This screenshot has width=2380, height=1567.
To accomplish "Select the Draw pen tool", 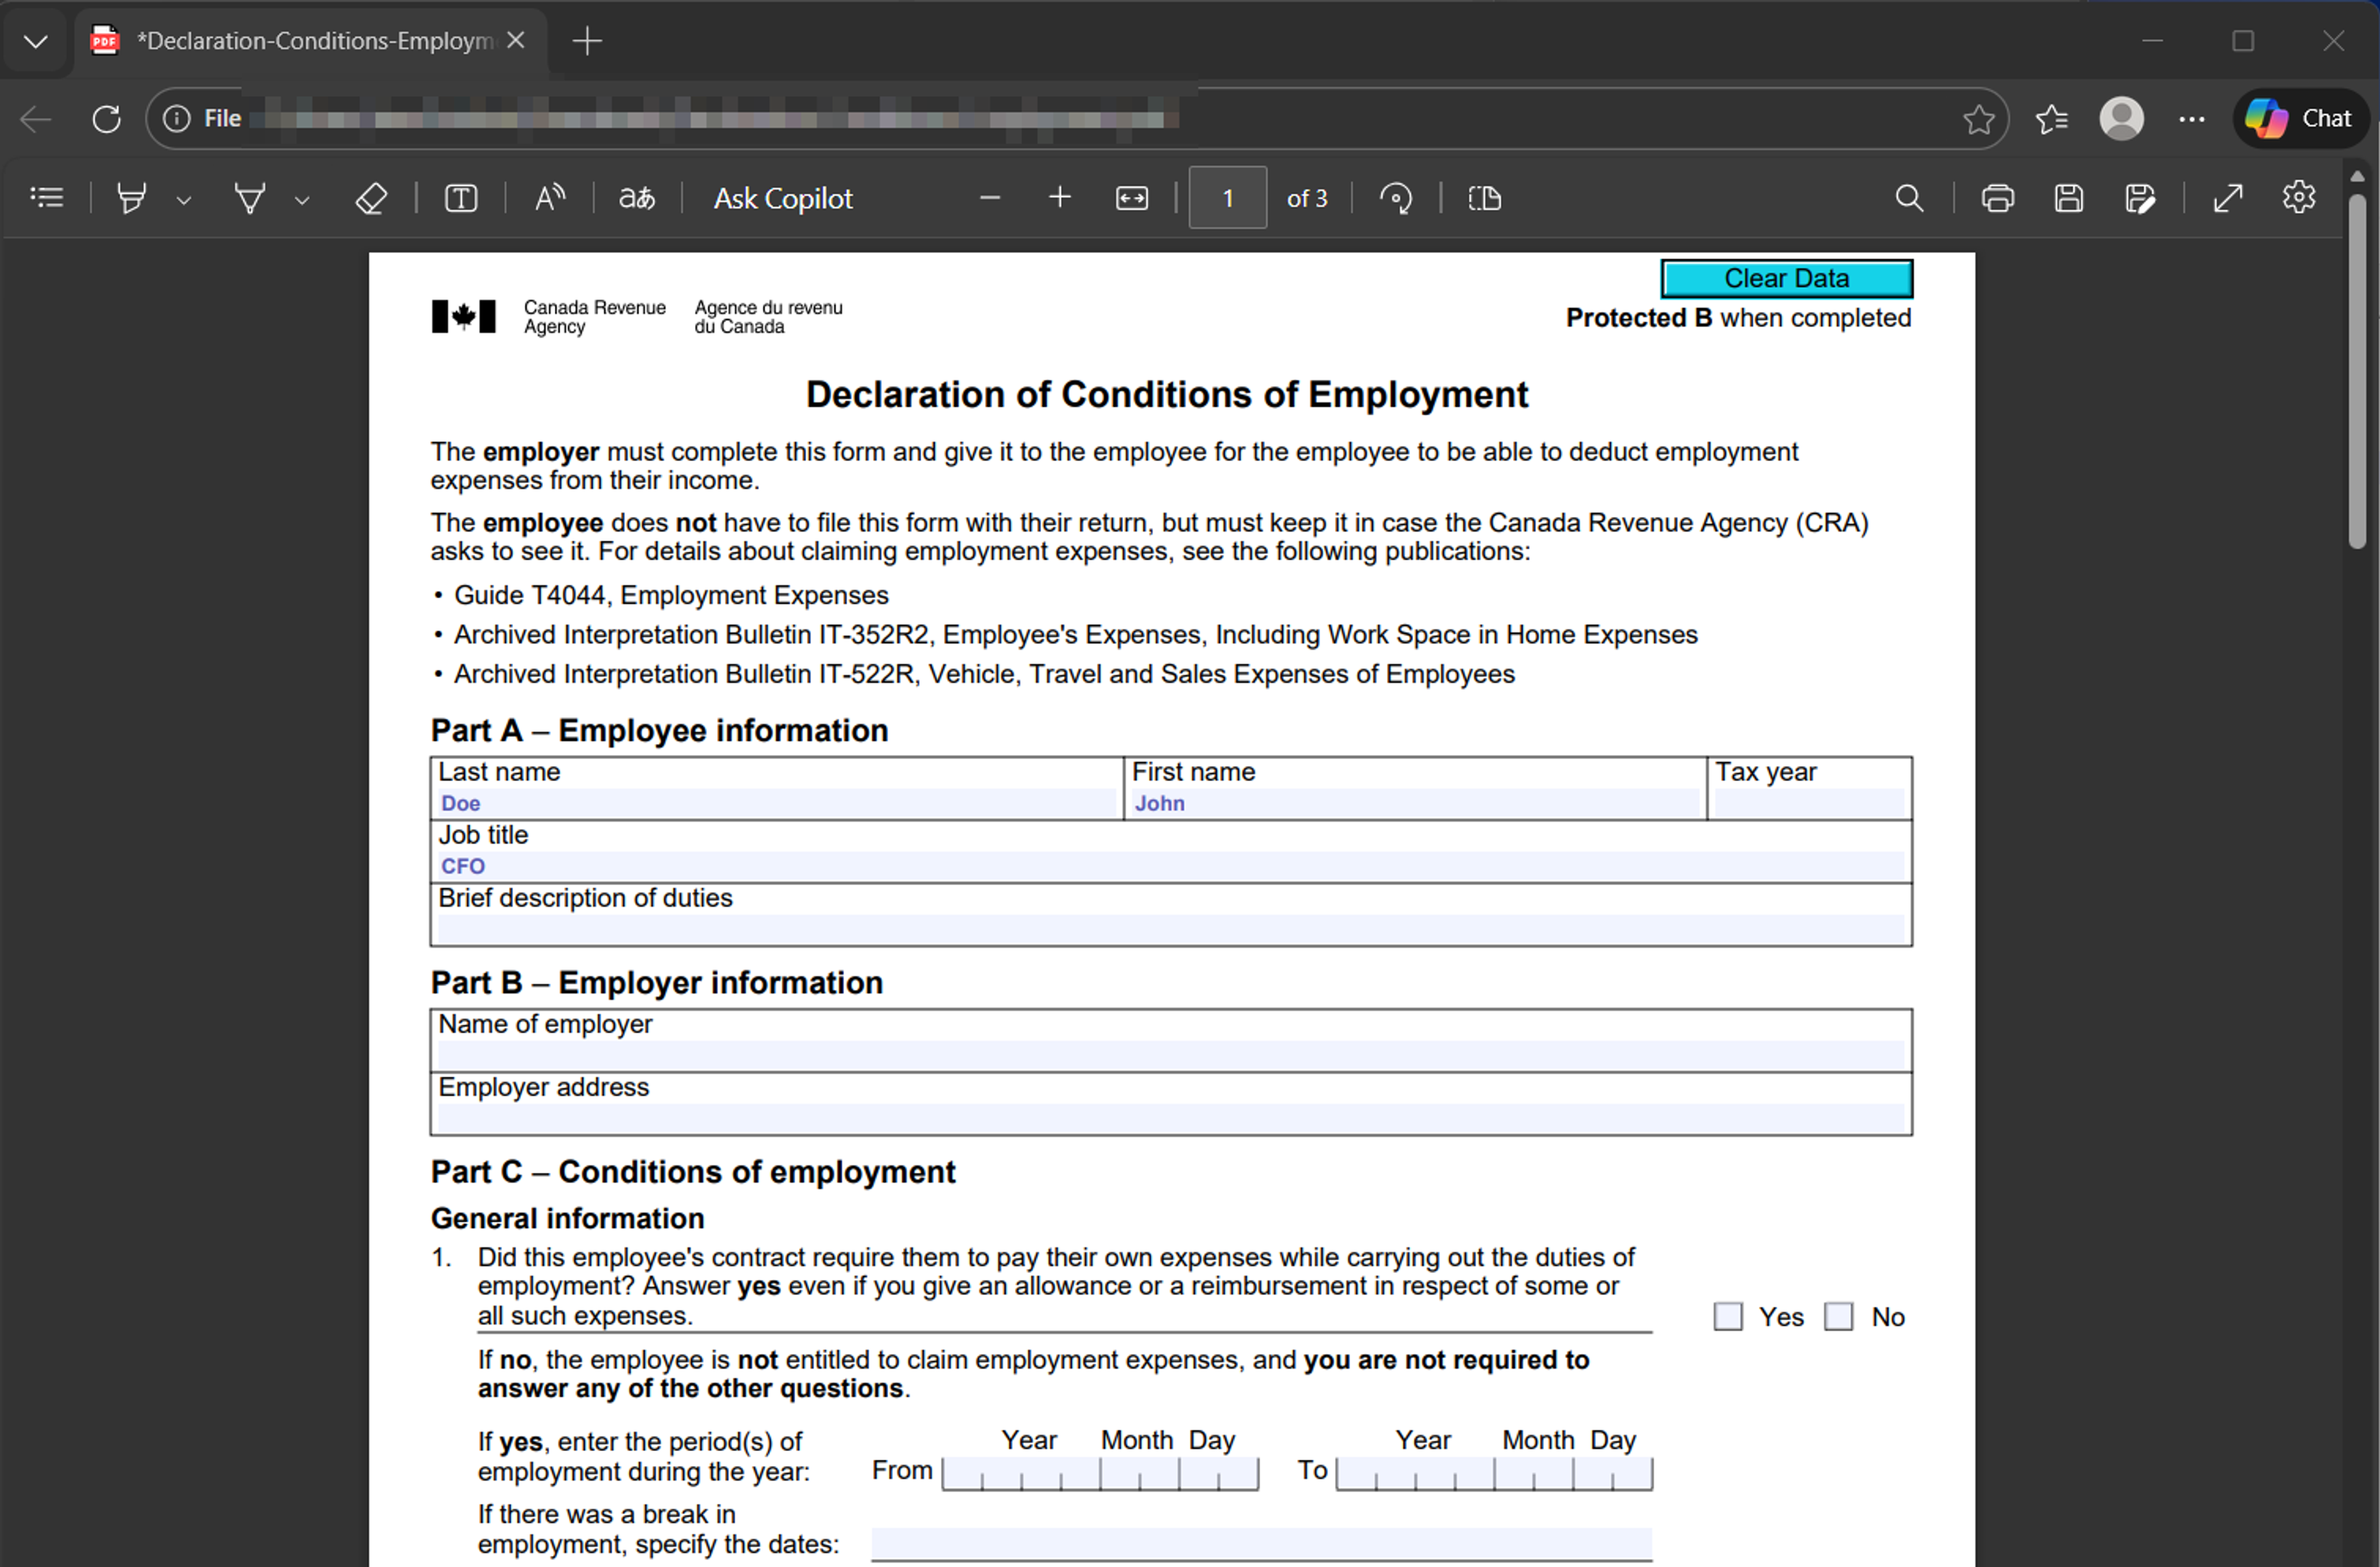I will tap(249, 198).
